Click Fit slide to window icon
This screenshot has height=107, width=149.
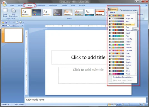(144, 104)
